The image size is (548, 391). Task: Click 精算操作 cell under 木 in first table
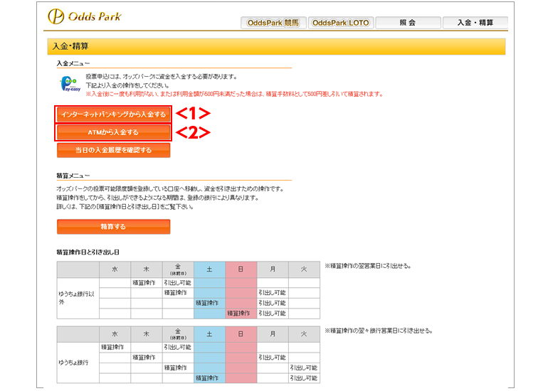tap(146, 282)
